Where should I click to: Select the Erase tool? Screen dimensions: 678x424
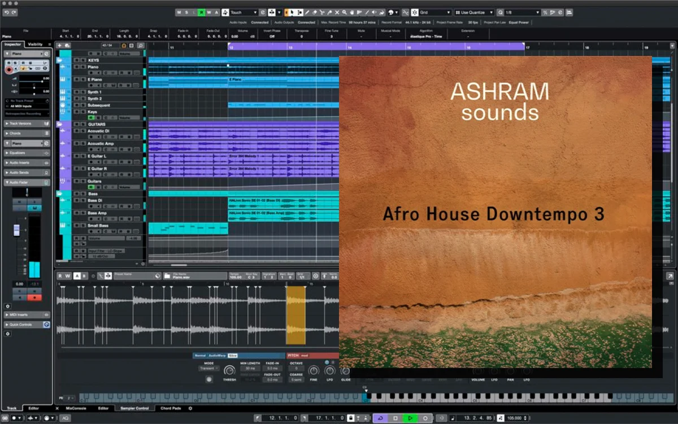point(315,12)
